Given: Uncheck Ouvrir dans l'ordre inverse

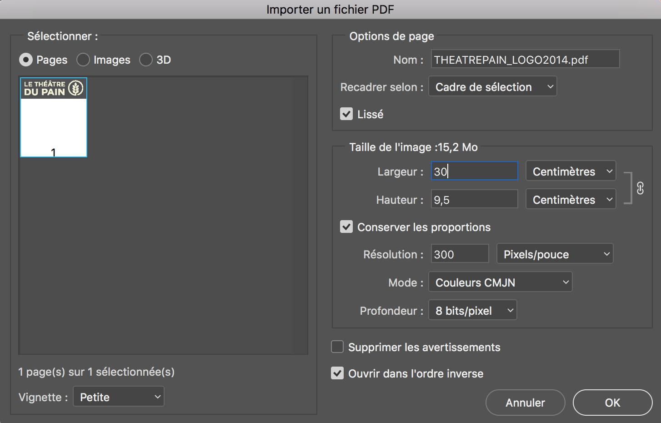Looking at the screenshot, I should click(x=337, y=373).
